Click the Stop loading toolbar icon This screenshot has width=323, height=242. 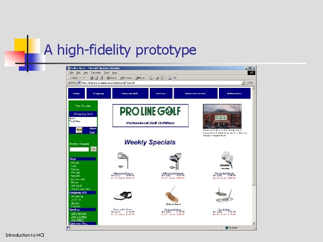click(x=92, y=78)
